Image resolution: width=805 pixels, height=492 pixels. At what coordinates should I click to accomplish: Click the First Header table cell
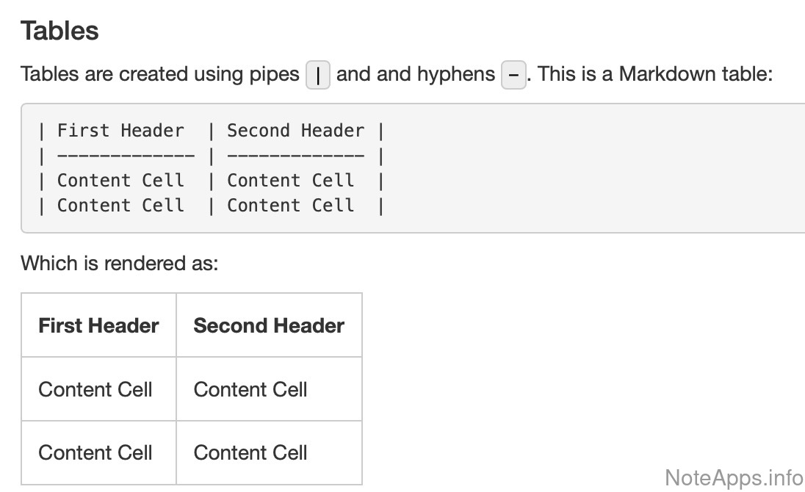pyautogui.click(x=98, y=325)
